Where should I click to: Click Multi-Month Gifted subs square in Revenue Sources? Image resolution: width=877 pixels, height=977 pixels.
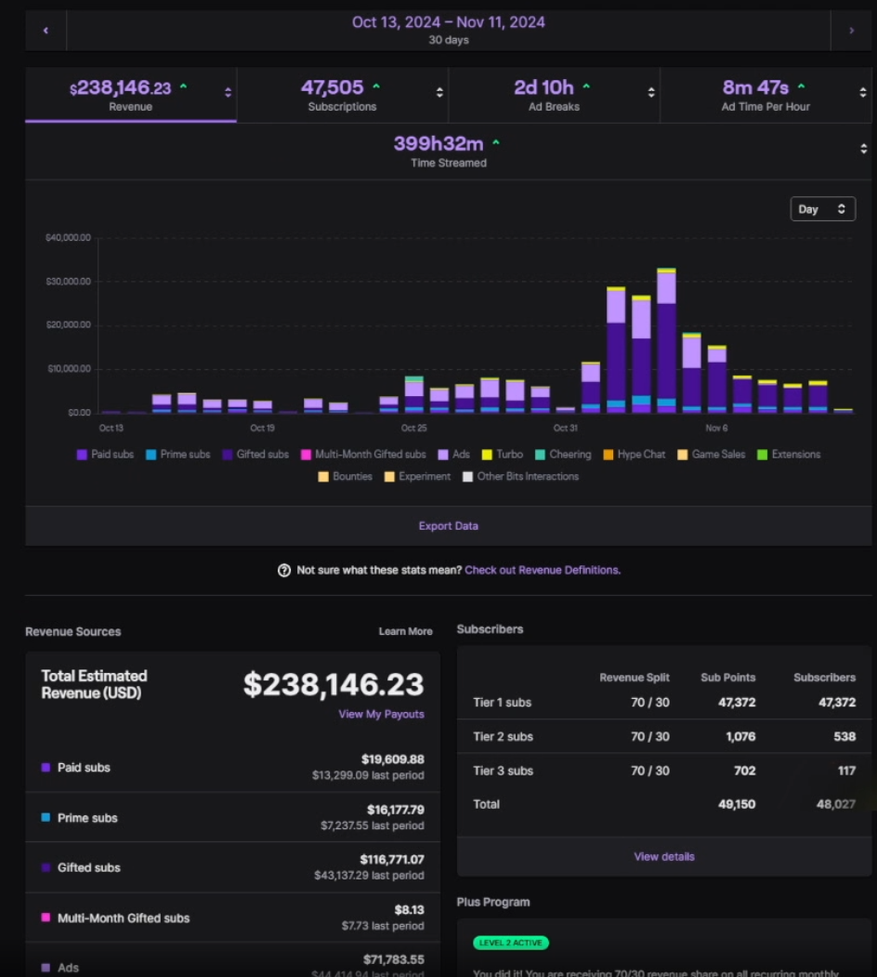point(46,918)
